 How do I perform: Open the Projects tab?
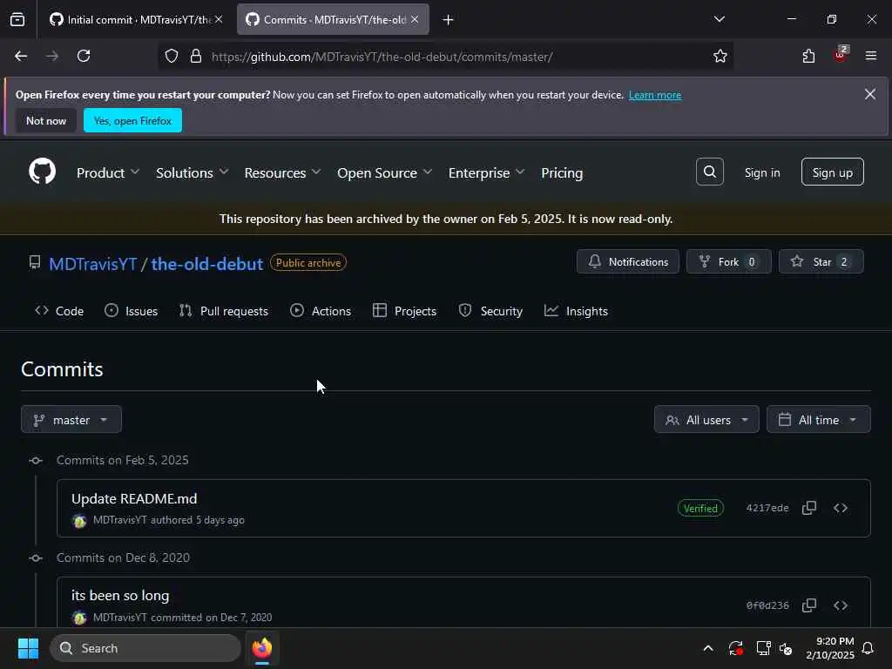coord(404,311)
